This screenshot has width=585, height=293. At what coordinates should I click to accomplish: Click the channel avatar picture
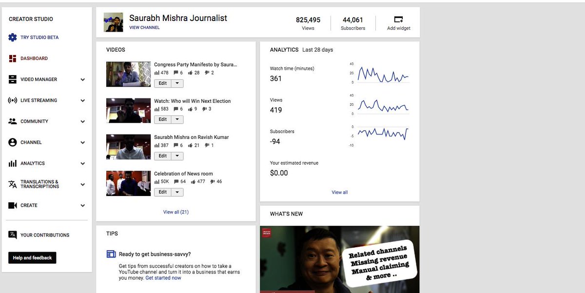(x=113, y=22)
